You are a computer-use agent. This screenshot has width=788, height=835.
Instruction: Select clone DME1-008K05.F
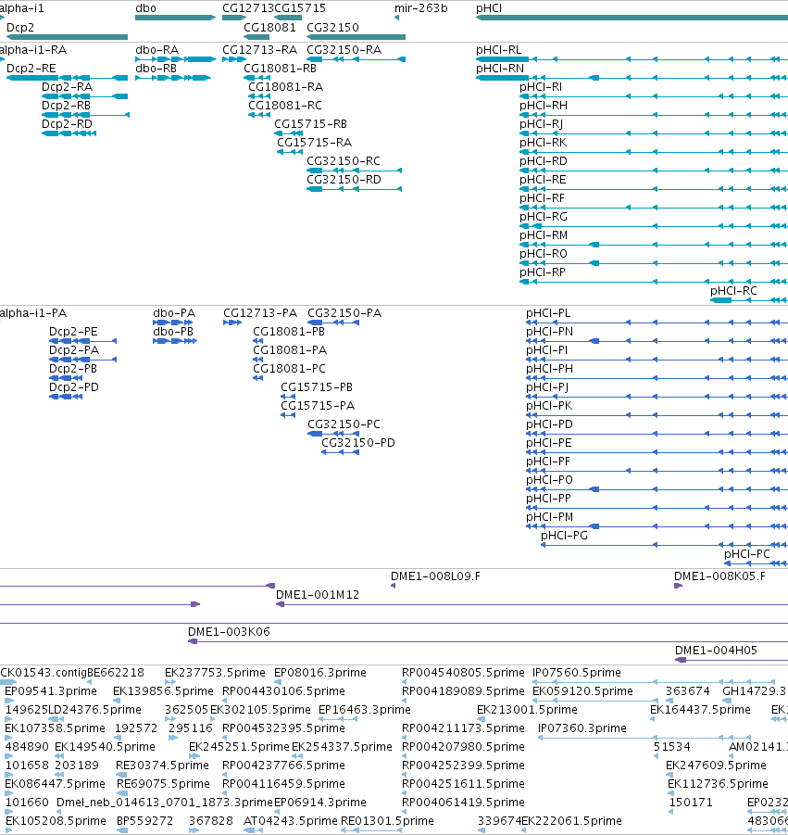click(x=719, y=576)
